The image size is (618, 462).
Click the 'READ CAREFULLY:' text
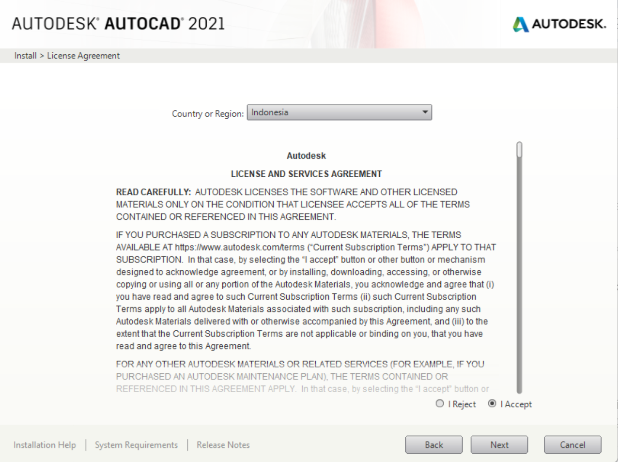coord(154,192)
